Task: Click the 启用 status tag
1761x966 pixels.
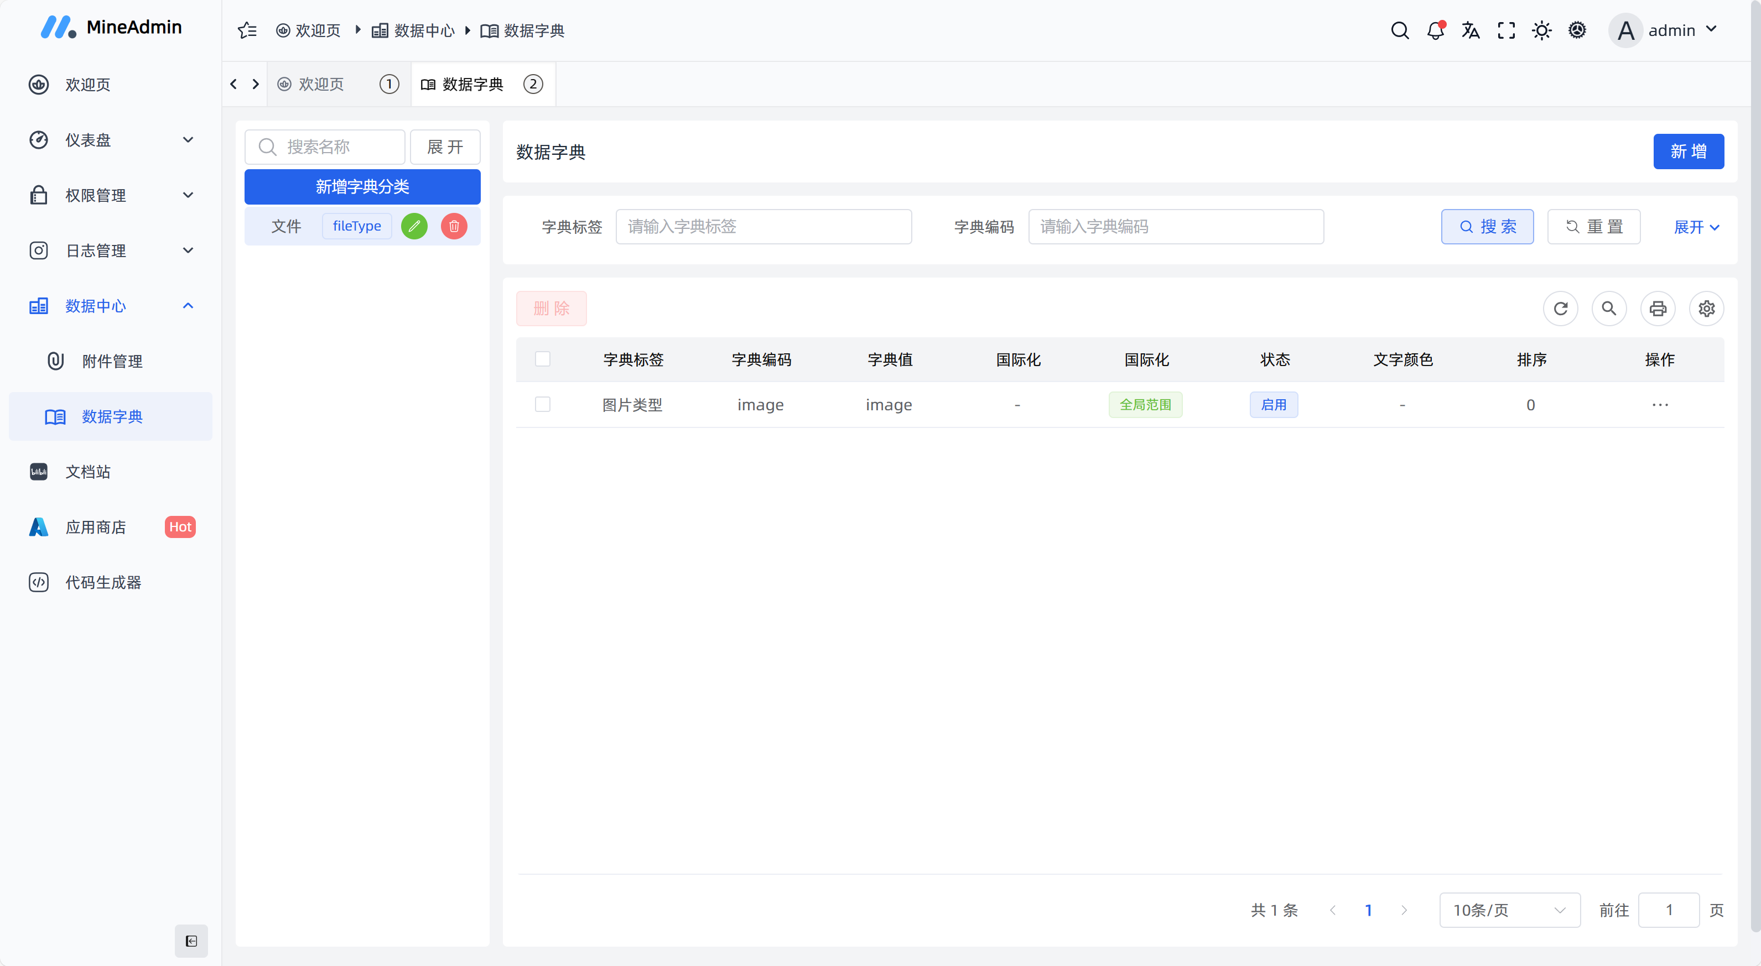Action: (1274, 404)
